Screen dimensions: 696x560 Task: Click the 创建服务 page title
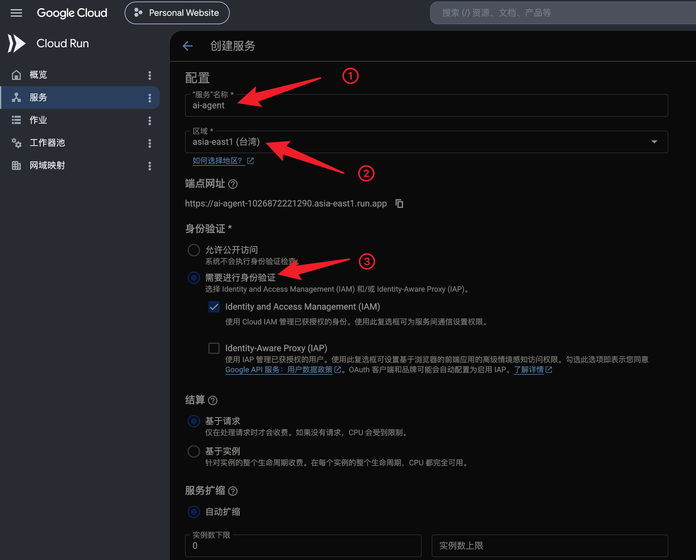pyautogui.click(x=233, y=46)
